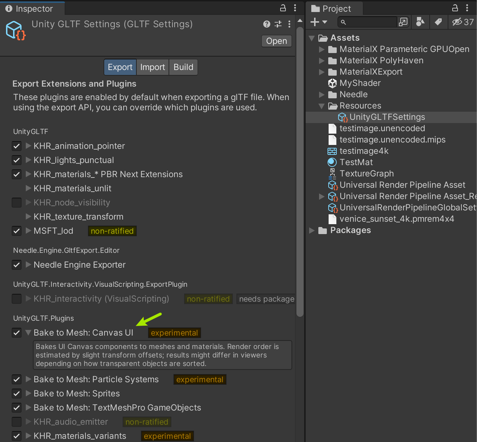
Task: Disable the MSFT_lod plugin checkbox
Action: pos(17,231)
